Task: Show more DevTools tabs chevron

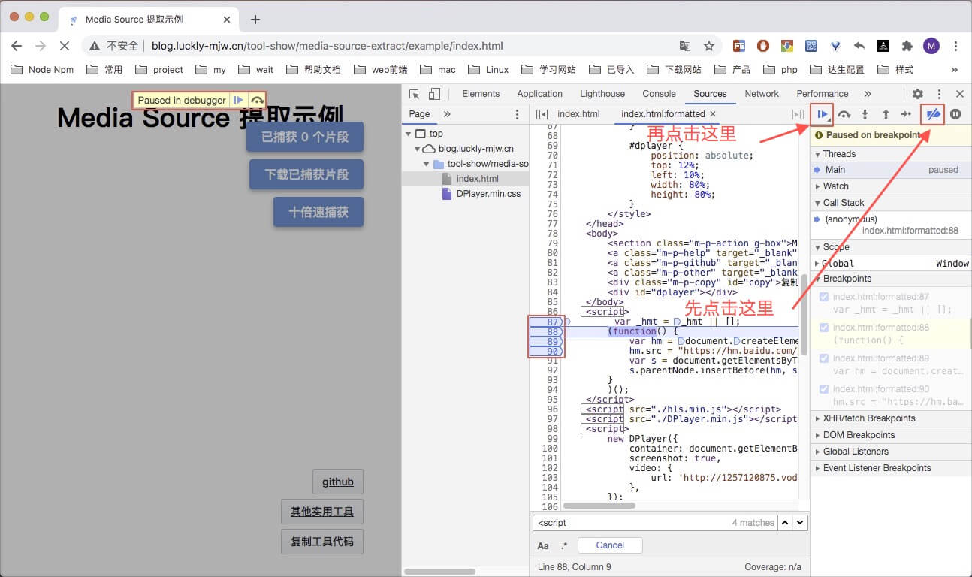Action: (x=868, y=94)
